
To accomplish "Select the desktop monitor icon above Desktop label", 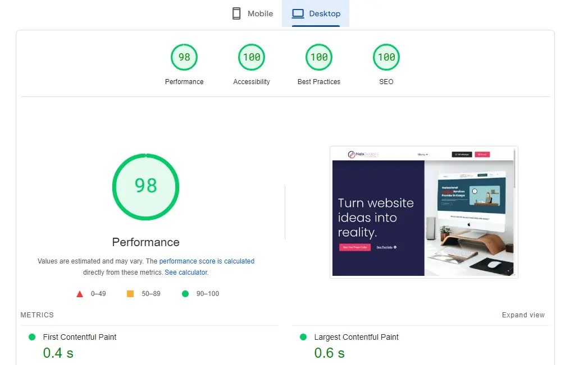I will pyautogui.click(x=299, y=13).
